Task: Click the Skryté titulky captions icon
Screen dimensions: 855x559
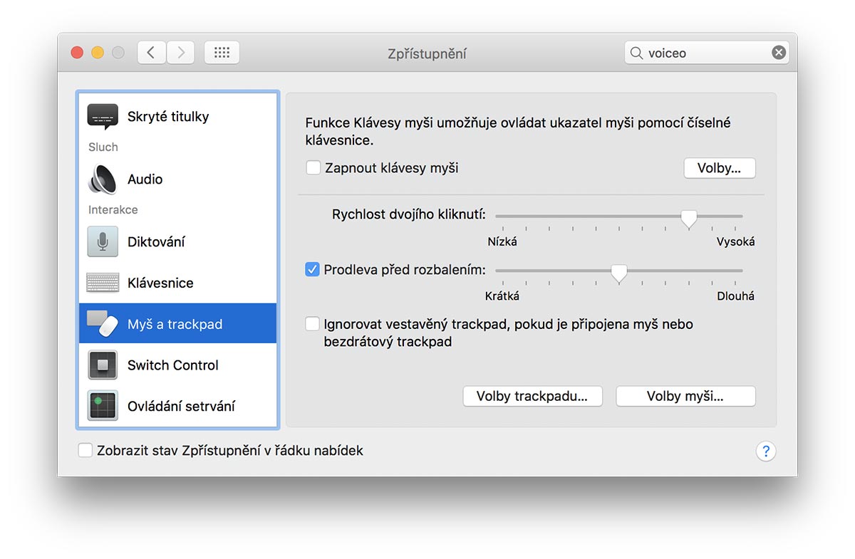Action: [x=103, y=117]
